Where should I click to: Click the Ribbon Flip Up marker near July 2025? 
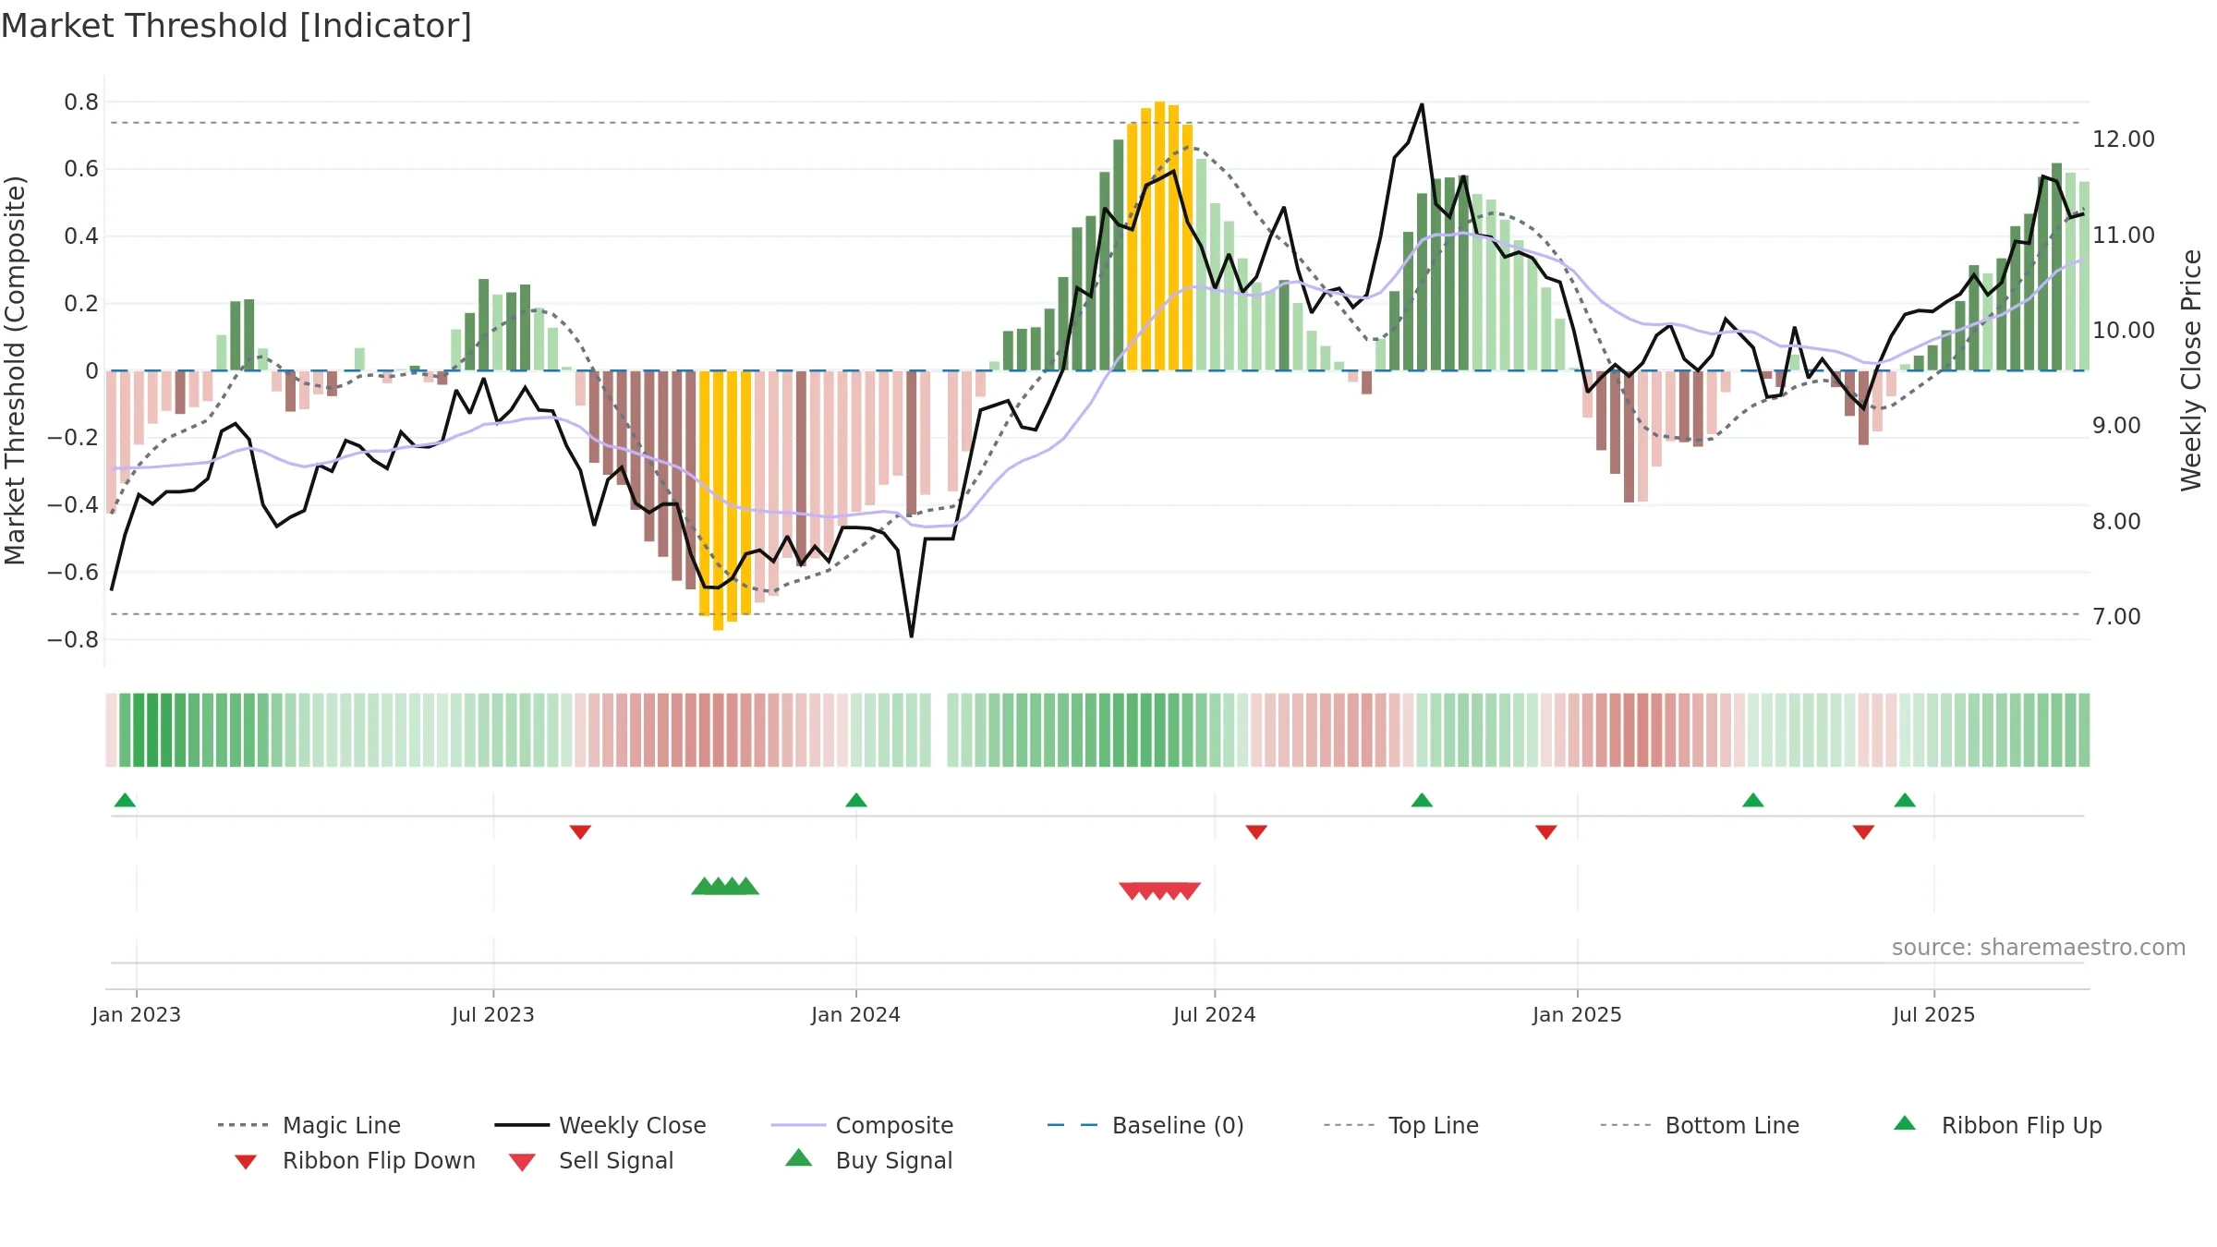(x=1905, y=800)
